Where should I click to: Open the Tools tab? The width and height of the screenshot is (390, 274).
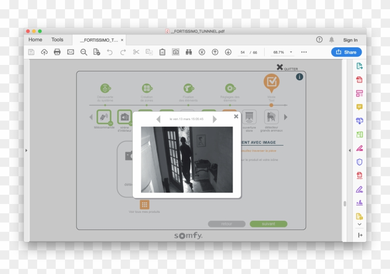point(58,40)
